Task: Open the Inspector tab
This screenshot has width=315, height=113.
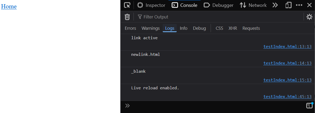Action: click(152, 5)
